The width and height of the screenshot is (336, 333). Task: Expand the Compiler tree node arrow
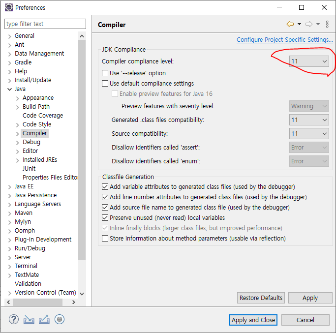(18, 134)
